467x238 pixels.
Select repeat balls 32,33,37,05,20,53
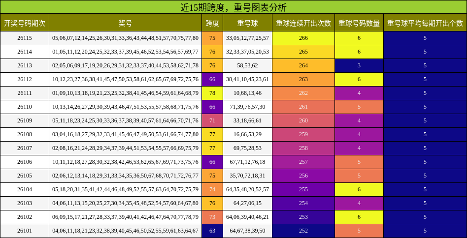pyautogui.click(x=247, y=52)
